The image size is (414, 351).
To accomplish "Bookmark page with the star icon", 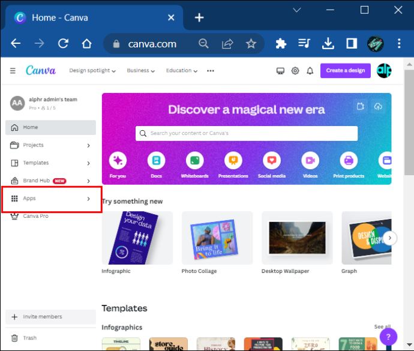I will point(251,44).
